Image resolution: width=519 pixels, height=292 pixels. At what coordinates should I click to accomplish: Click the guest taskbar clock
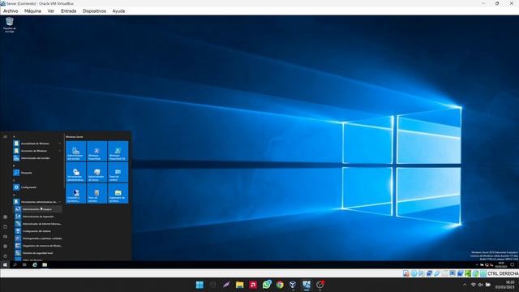(x=501, y=265)
